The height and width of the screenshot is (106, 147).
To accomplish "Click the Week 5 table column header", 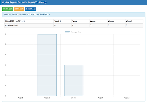I will point(134,21).
